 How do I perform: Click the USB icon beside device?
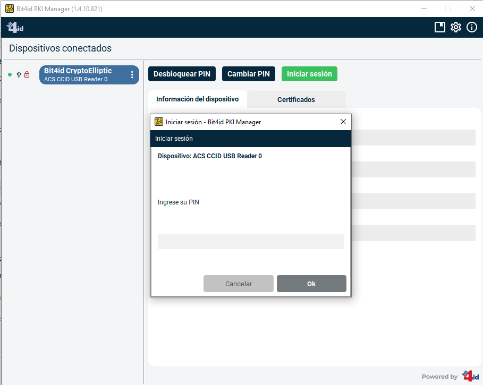click(x=19, y=74)
